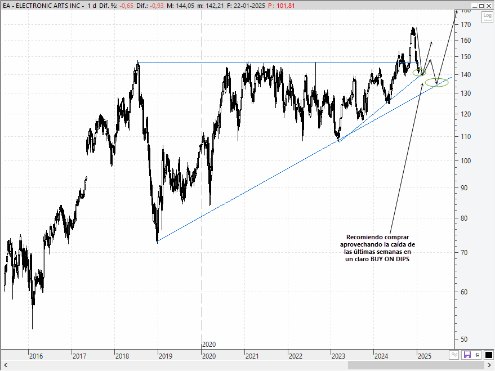Maximize the EA chart window
The image size is (495, 371).
481,6
